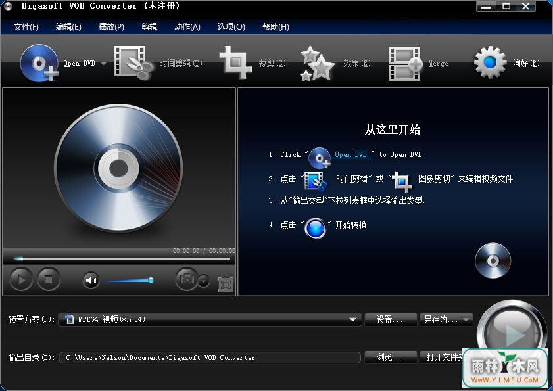Open 偏好 preferences gear icon
The height and width of the screenshot is (391, 553).
490,62
